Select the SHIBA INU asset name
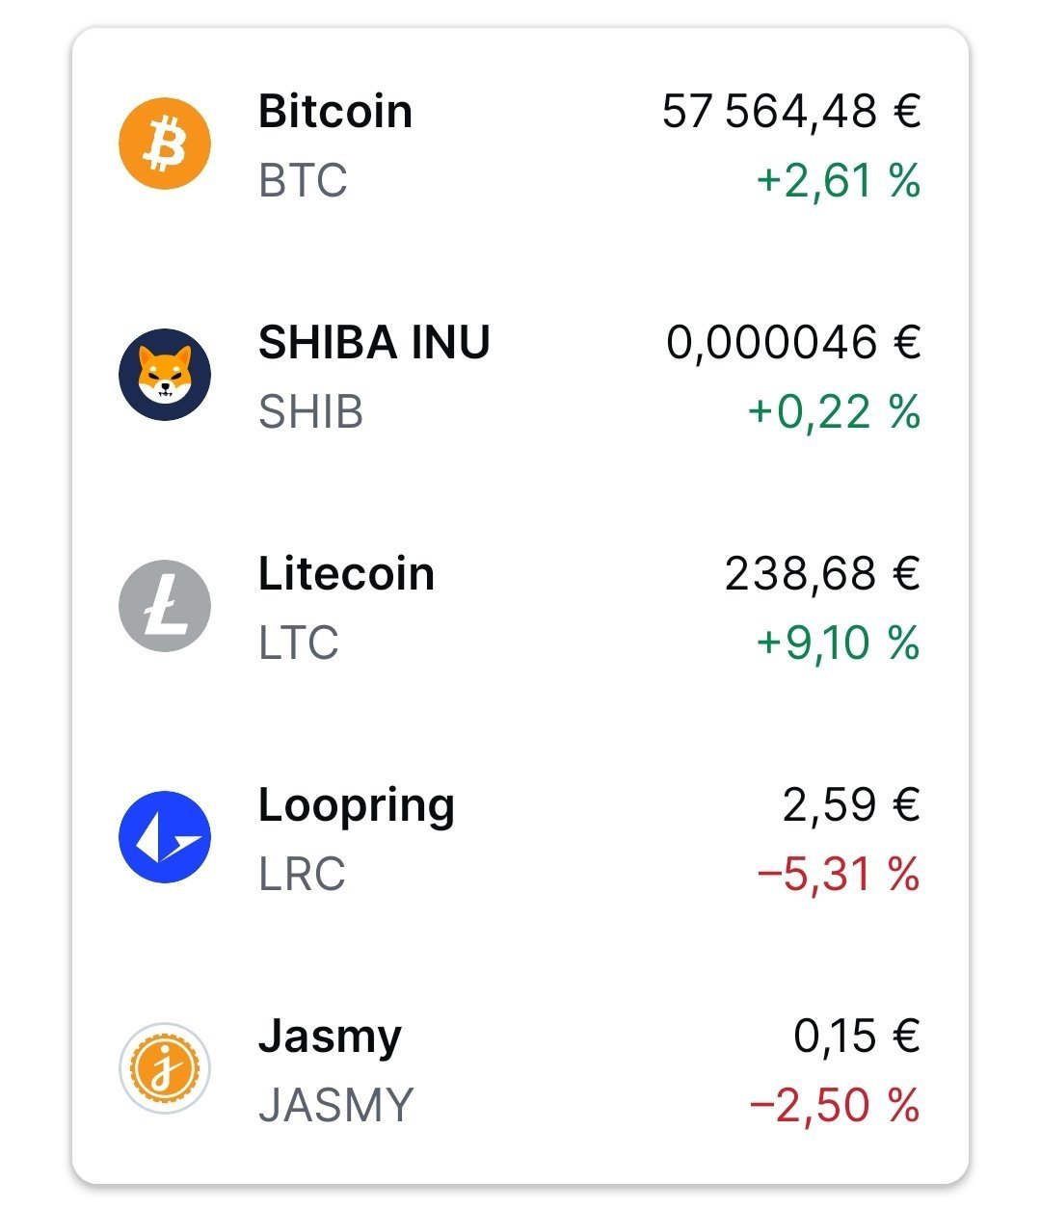Viewport: 1041px width, 1208px height. click(374, 343)
